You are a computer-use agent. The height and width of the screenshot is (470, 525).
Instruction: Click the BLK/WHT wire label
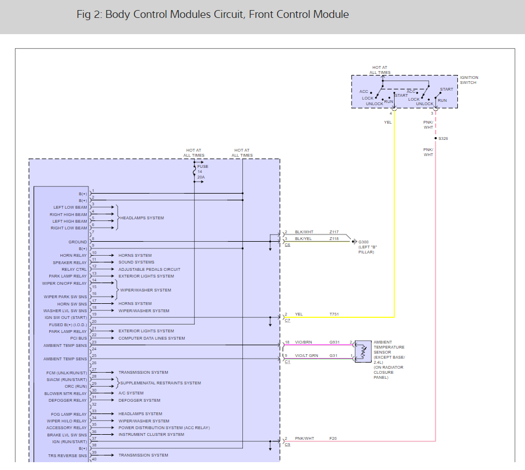(x=304, y=232)
